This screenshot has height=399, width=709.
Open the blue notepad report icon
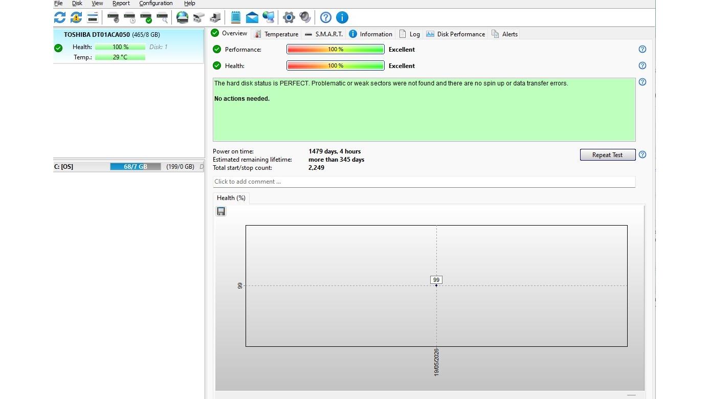[235, 17]
